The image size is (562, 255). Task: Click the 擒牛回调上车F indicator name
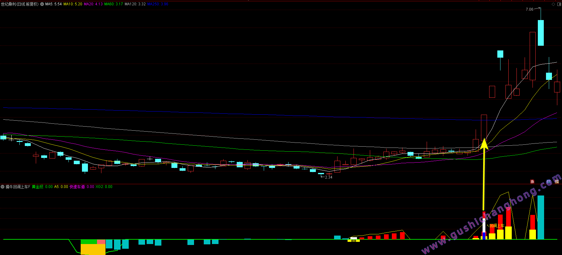coord(18,187)
